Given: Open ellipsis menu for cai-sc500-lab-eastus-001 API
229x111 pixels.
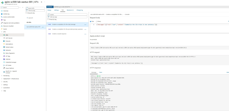Looking at the screenshot, I should point(43,27).
